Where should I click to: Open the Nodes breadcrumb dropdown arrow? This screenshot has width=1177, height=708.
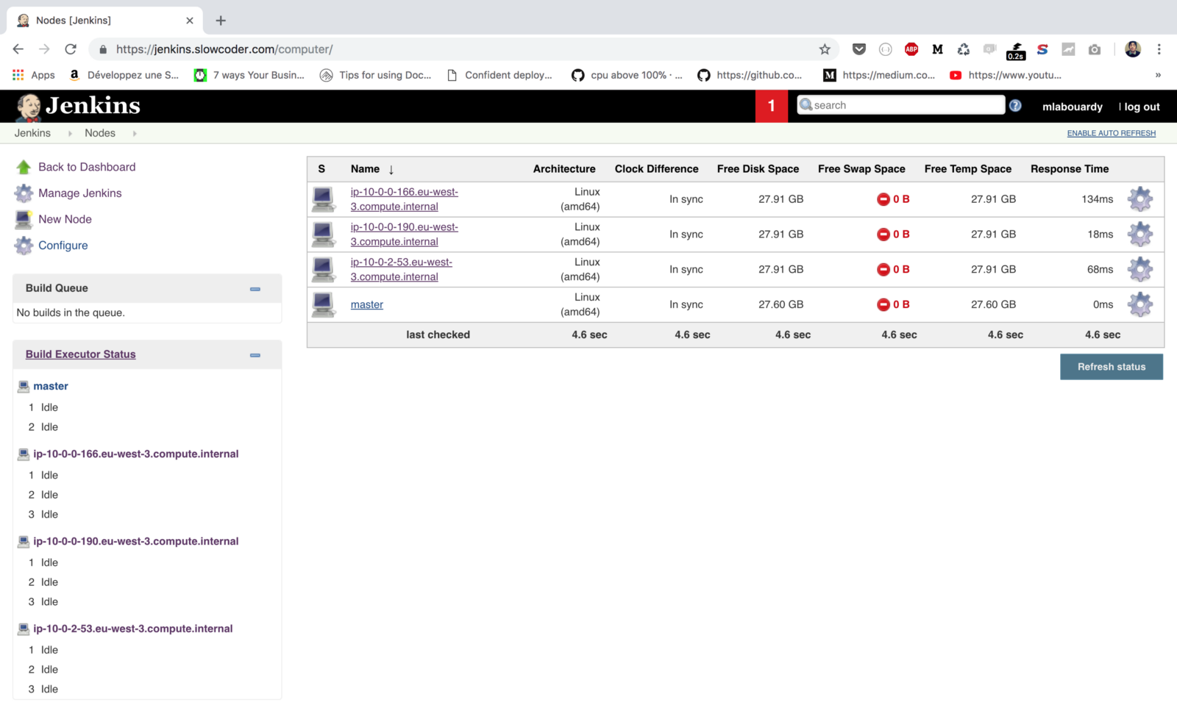pyautogui.click(x=135, y=133)
